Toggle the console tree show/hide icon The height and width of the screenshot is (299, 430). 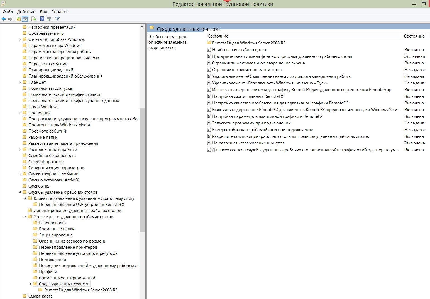coord(25,19)
